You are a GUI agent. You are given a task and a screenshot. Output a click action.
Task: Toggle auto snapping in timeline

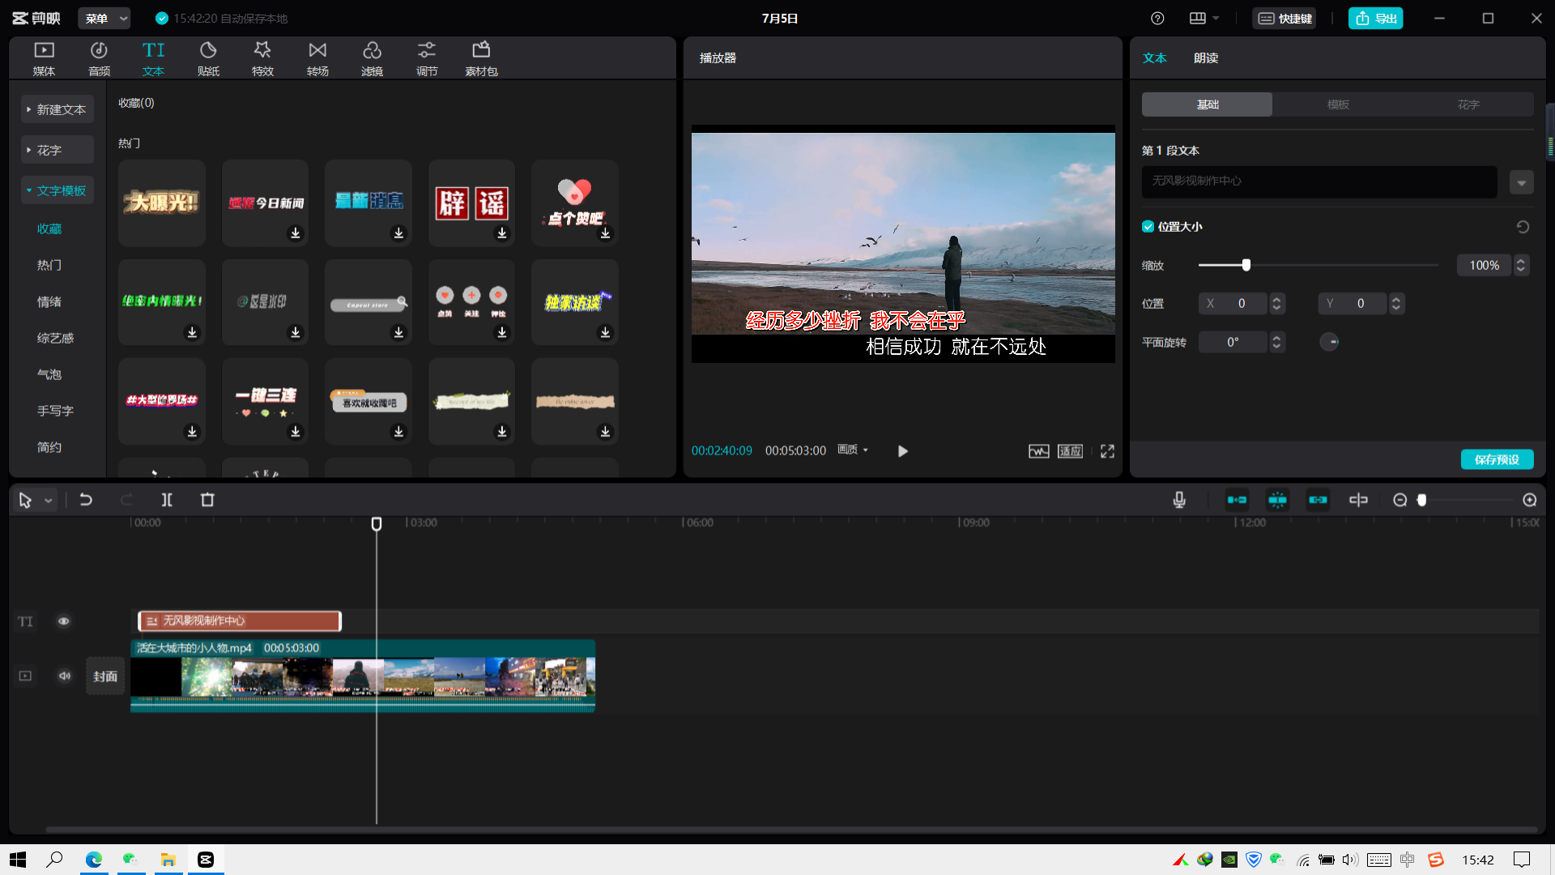[1277, 500]
